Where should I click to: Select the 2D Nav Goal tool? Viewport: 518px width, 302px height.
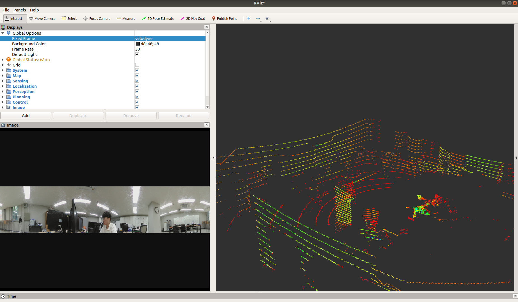point(193,18)
